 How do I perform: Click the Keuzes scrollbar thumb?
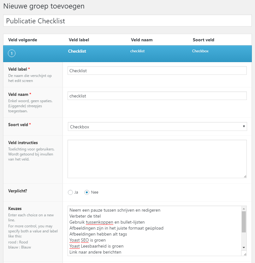(244, 222)
